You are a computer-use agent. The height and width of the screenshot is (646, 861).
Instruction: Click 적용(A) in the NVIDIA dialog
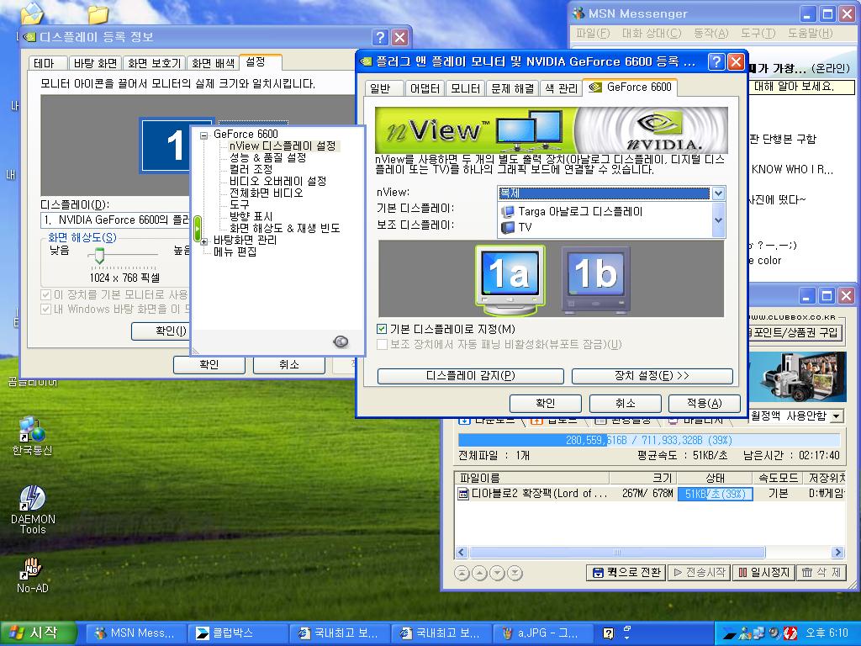coord(705,403)
